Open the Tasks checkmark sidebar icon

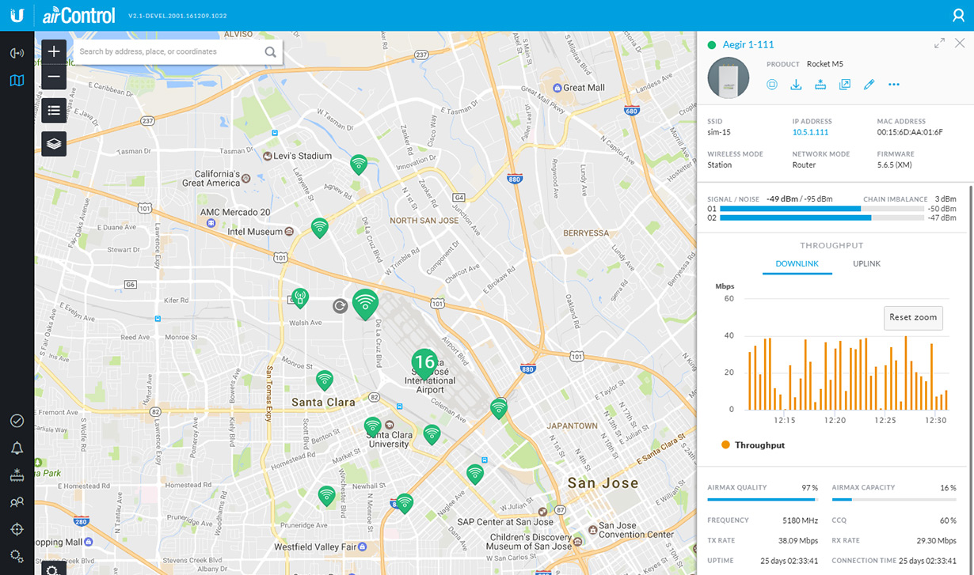pyautogui.click(x=17, y=421)
